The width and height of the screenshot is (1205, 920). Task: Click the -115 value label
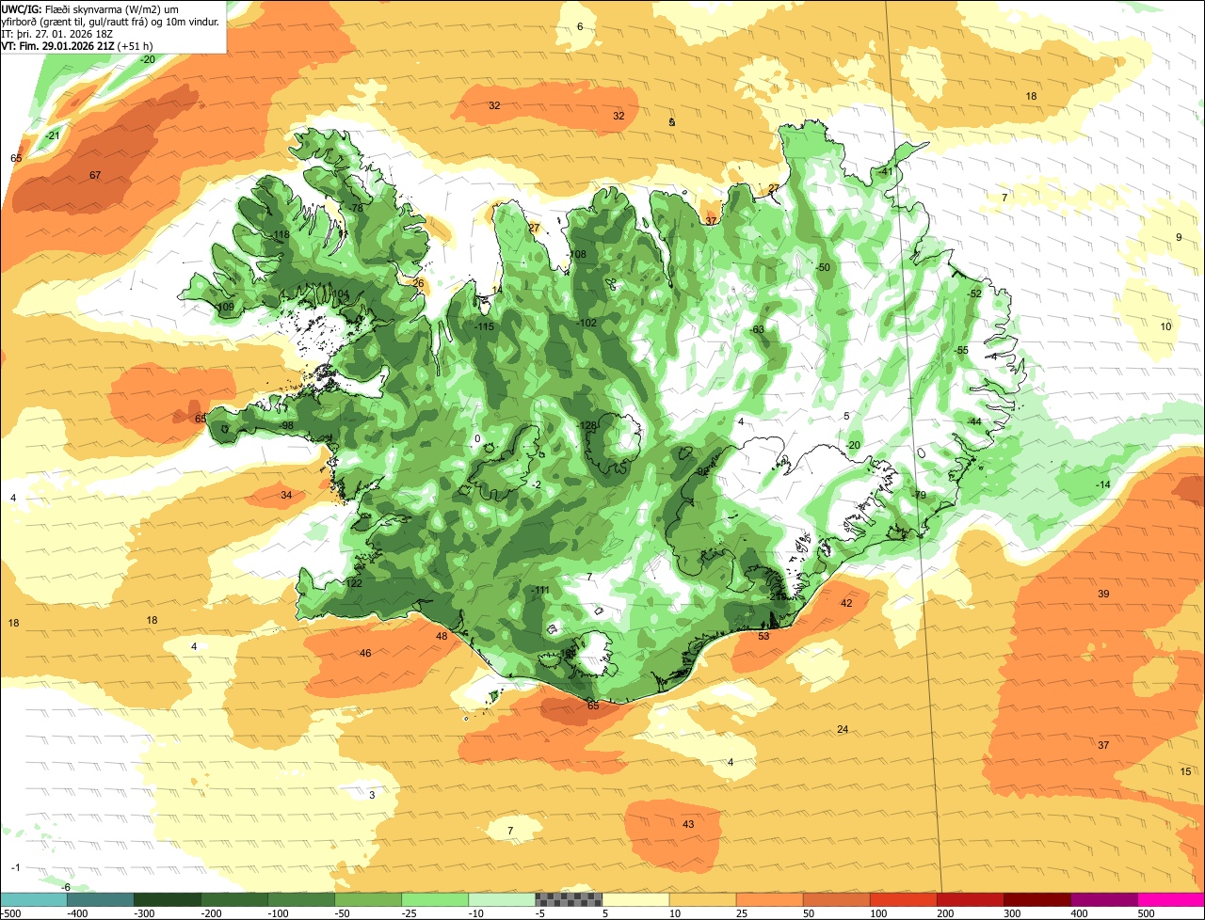coord(484,327)
